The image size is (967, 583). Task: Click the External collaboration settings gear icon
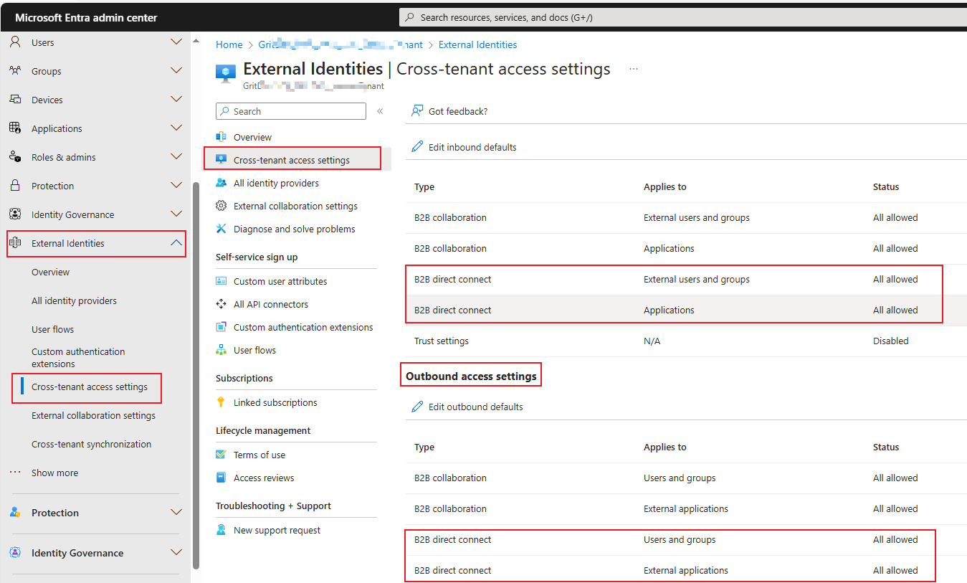click(221, 206)
